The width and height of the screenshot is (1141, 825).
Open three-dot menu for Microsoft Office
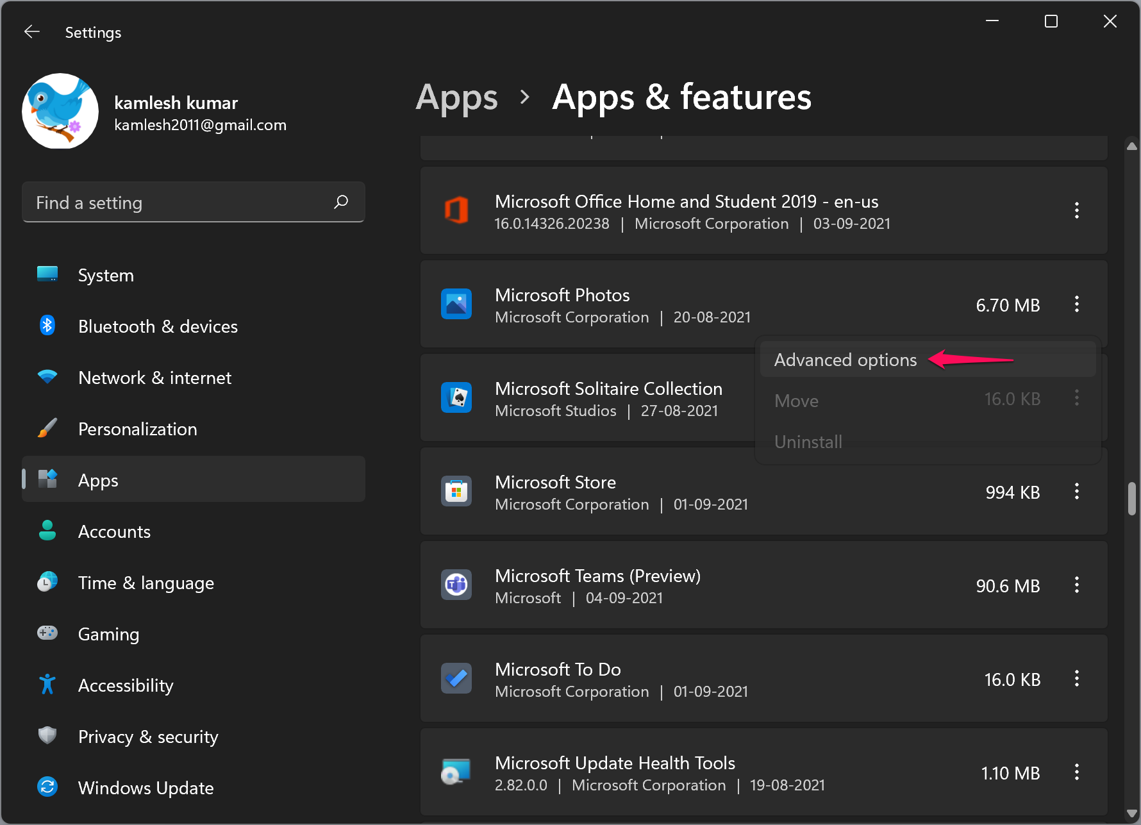pos(1077,210)
